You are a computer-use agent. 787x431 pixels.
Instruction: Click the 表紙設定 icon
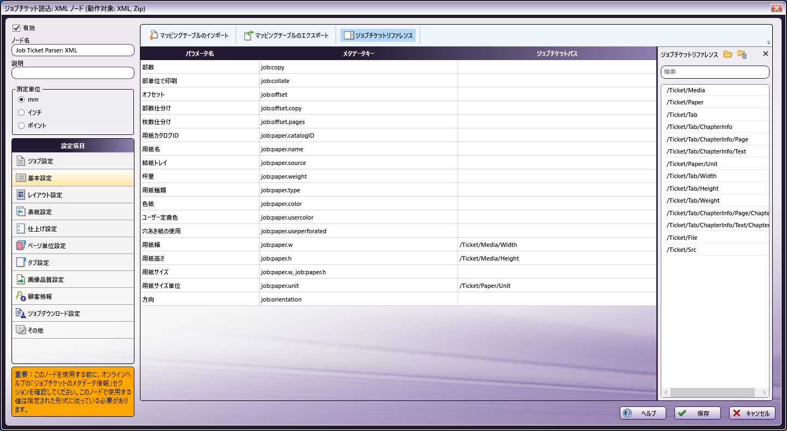pos(20,212)
